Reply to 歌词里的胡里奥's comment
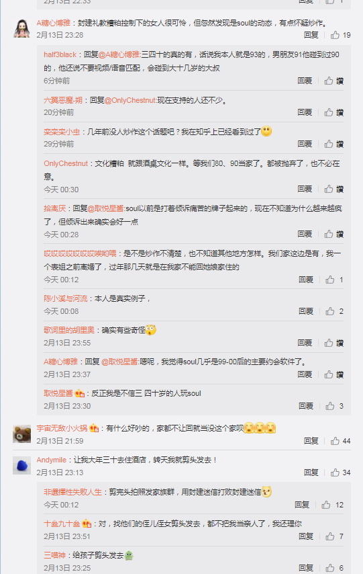Screen dimensions: 363x574 [x=305, y=343]
